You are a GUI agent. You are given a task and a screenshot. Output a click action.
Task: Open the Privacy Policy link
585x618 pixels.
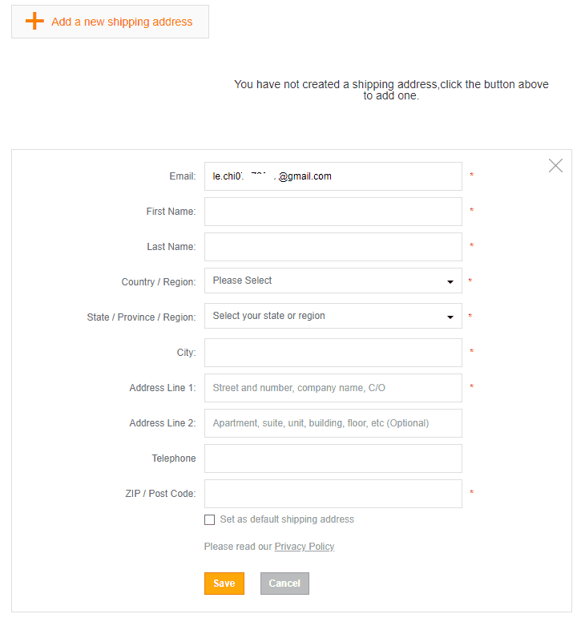point(305,547)
